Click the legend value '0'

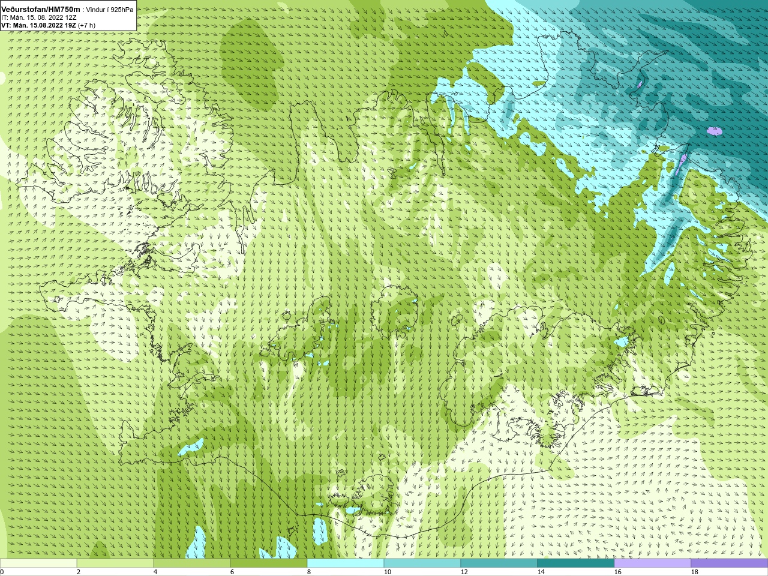pos(2,572)
